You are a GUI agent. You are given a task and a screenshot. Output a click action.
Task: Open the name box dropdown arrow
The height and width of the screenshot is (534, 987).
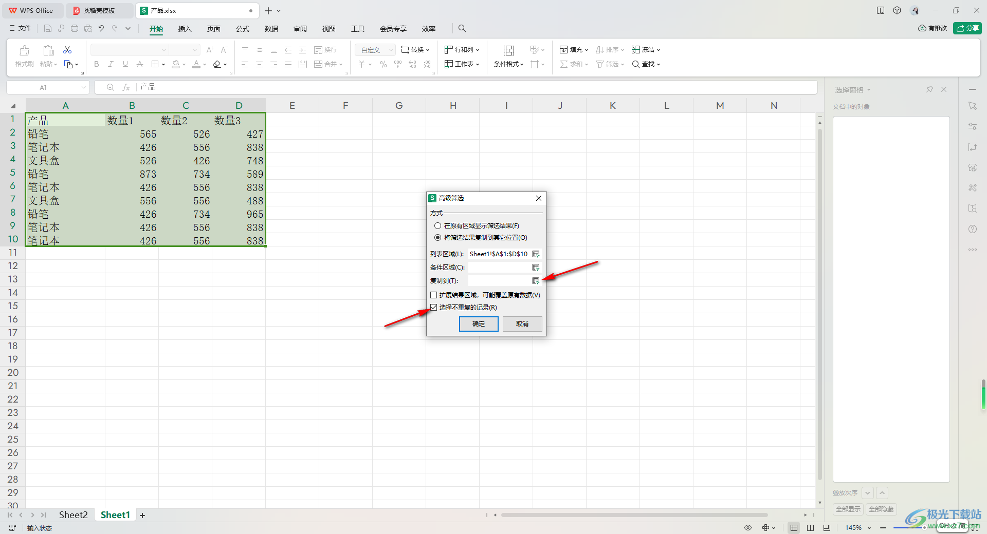pyautogui.click(x=84, y=87)
